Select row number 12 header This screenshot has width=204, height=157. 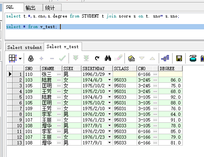[x=18, y=137]
